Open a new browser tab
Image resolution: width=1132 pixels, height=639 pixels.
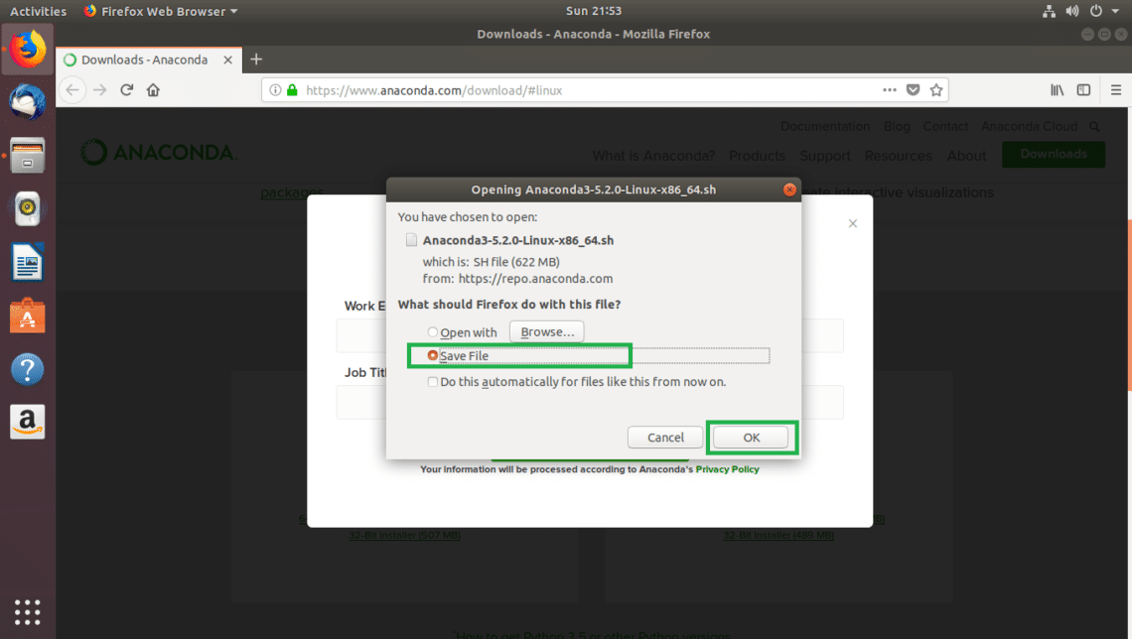(x=256, y=60)
